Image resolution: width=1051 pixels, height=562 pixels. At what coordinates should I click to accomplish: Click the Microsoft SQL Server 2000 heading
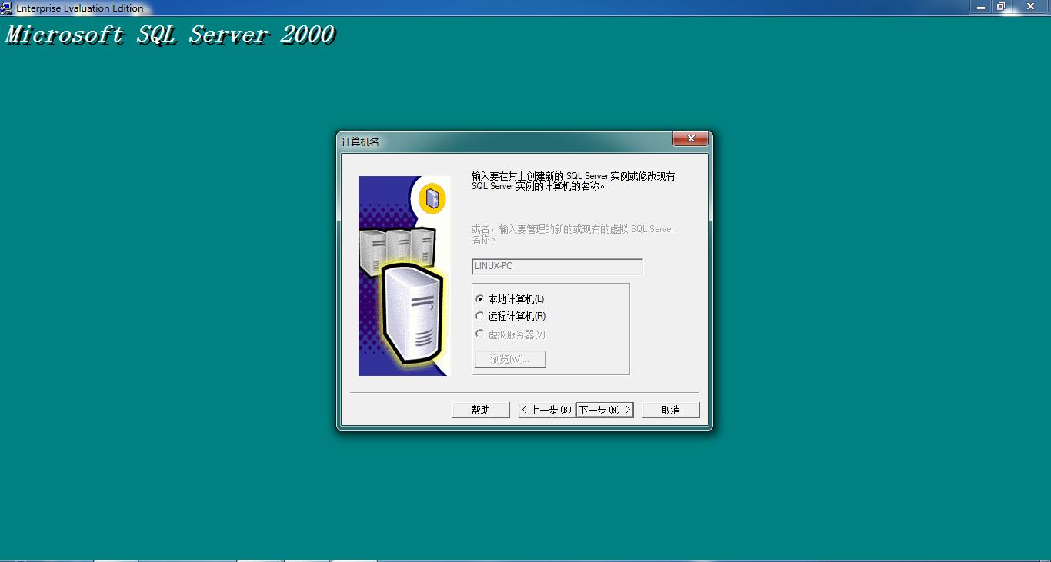(170, 35)
